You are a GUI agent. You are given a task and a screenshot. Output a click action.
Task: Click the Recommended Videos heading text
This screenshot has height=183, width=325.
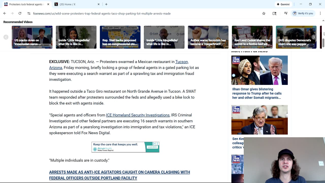(x=18, y=22)
